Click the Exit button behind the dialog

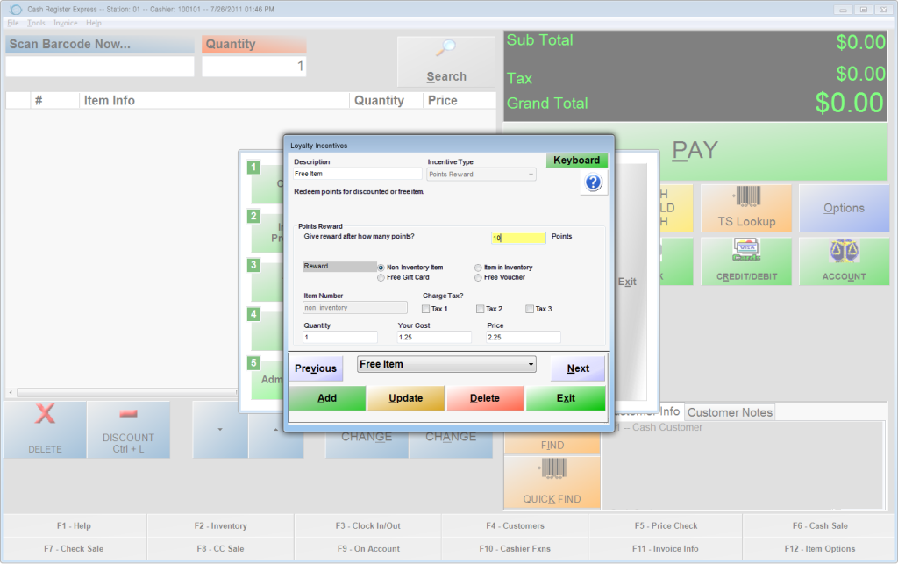[x=626, y=282]
